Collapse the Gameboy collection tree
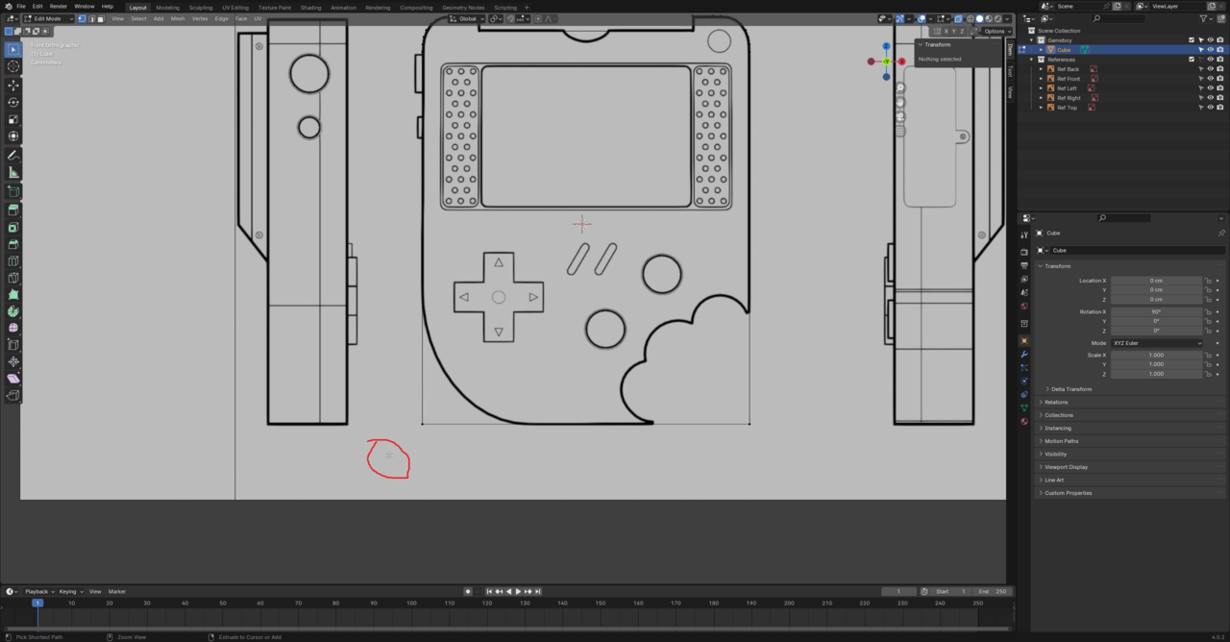 [1031, 40]
